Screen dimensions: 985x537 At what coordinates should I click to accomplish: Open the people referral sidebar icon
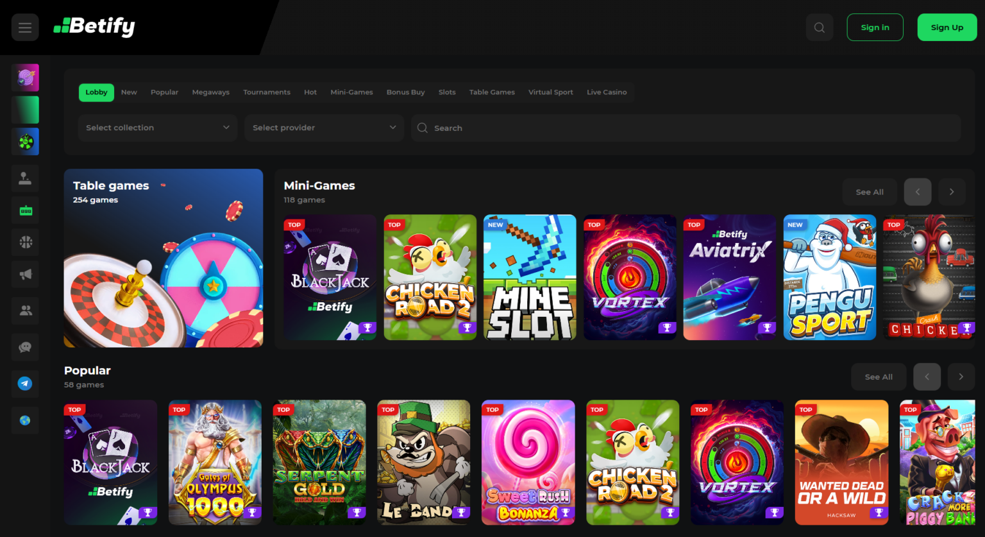25,311
